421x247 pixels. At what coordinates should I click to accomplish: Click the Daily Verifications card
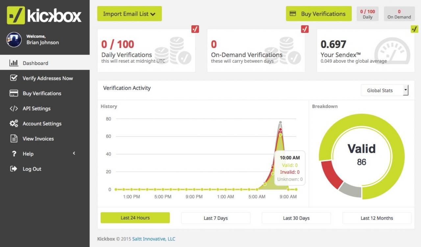[x=146, y=51]
